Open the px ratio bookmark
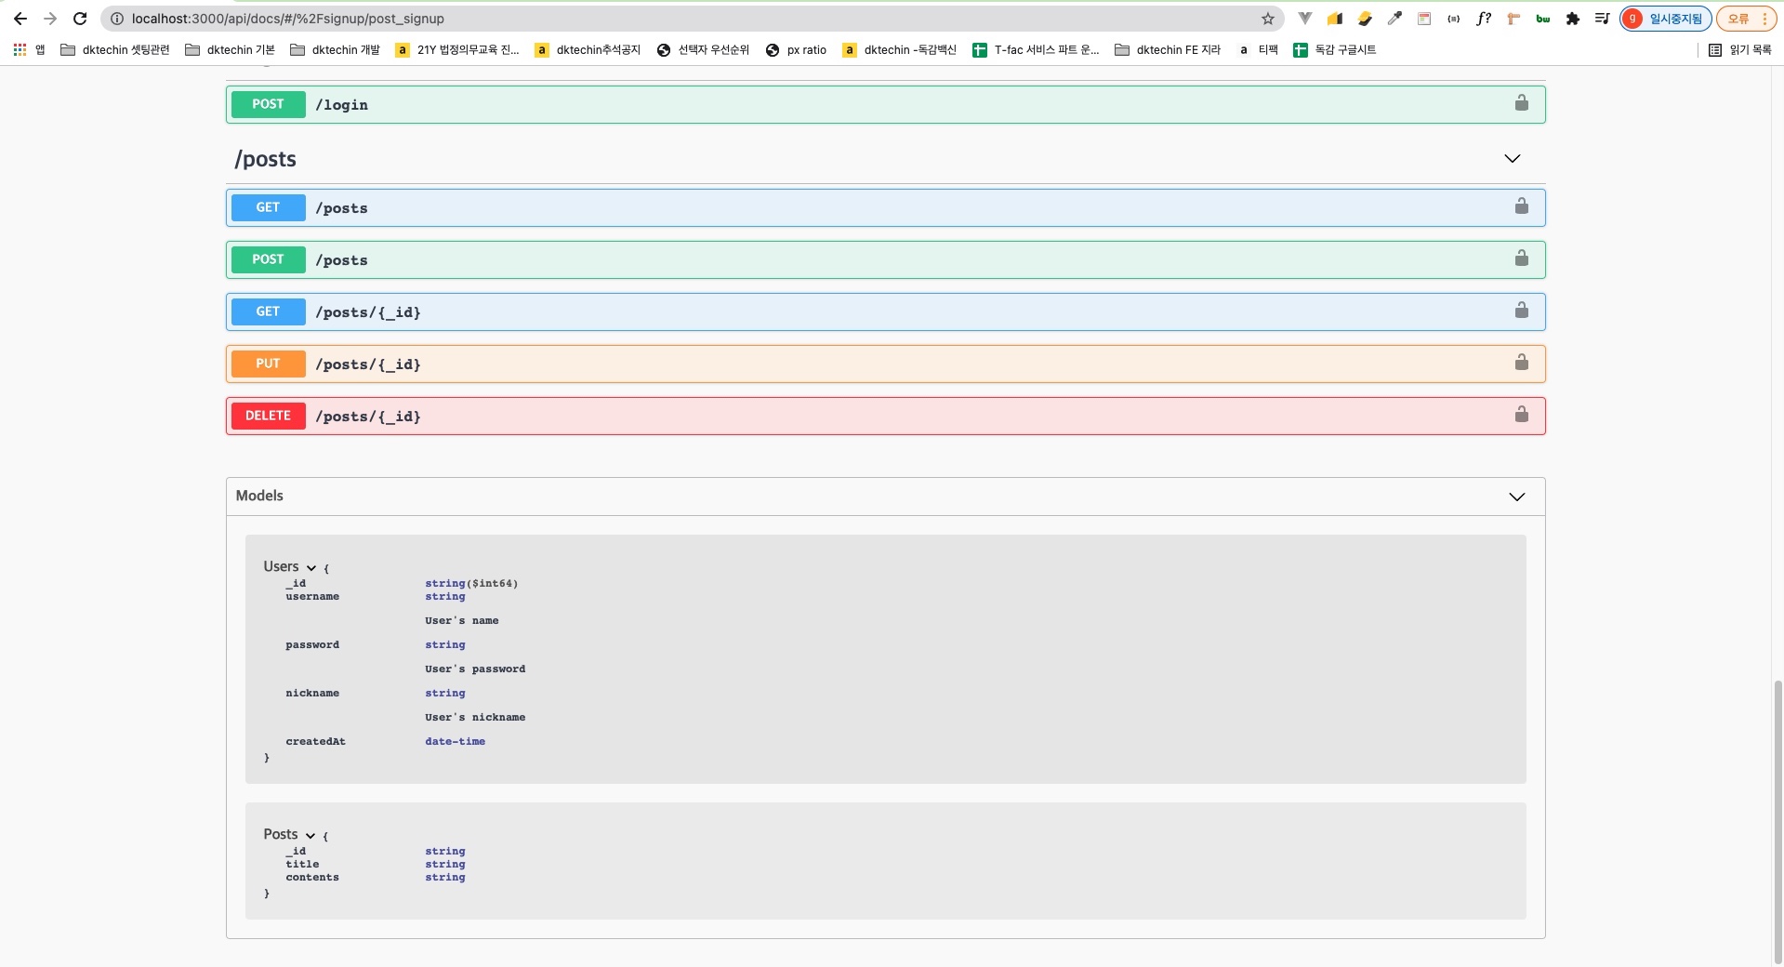 [797, 50]
